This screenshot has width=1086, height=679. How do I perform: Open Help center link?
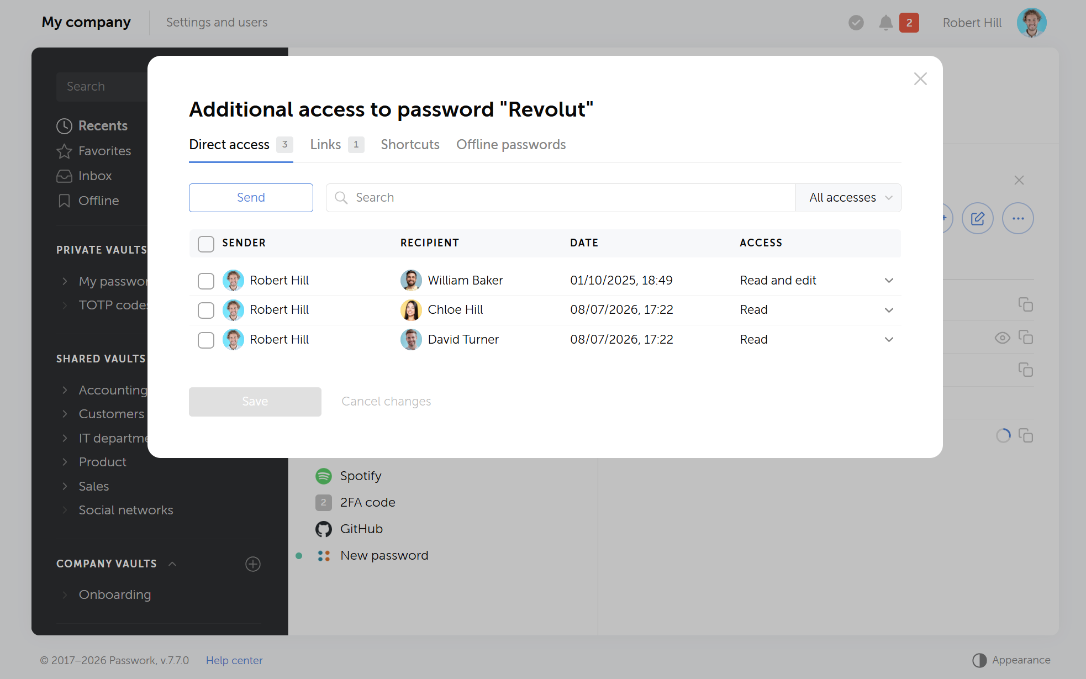[x=234, y=660]
